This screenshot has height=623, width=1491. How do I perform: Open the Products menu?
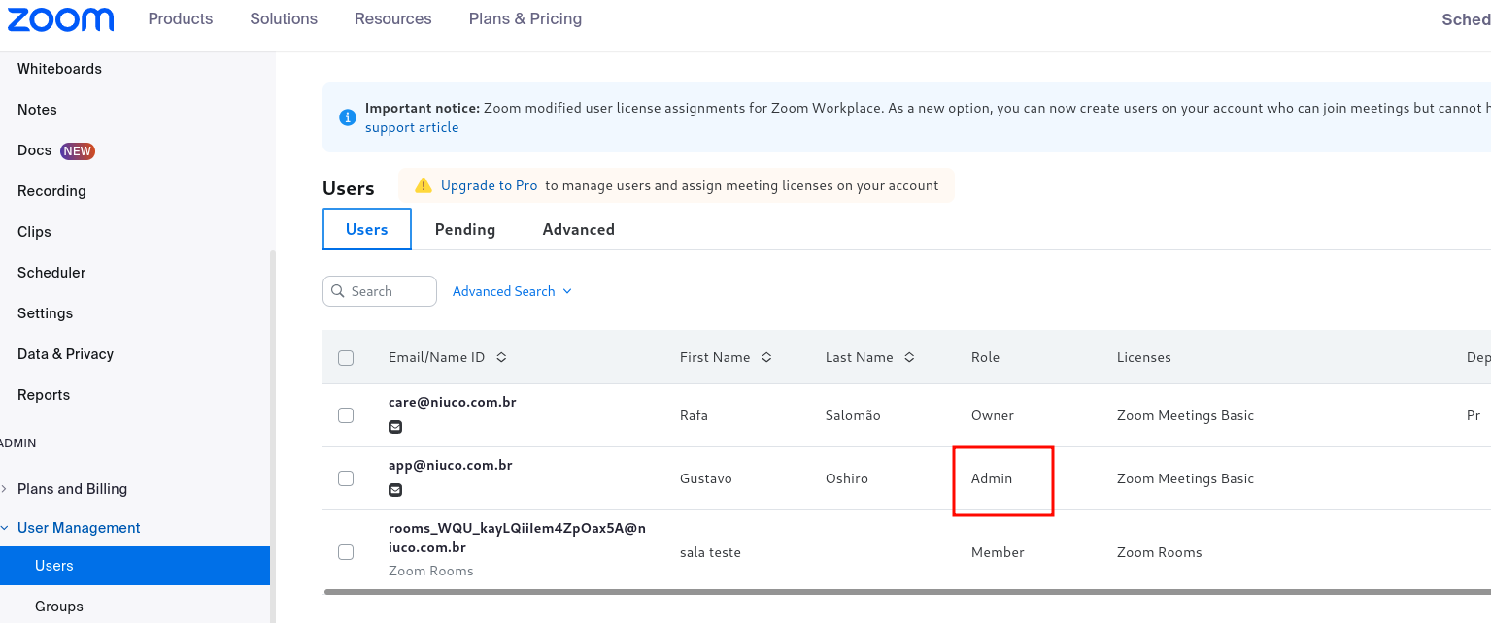pyautogui.click(x=181, y=18)
